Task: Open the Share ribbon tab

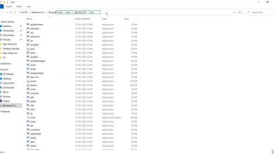Action: (x=19, y=6)
